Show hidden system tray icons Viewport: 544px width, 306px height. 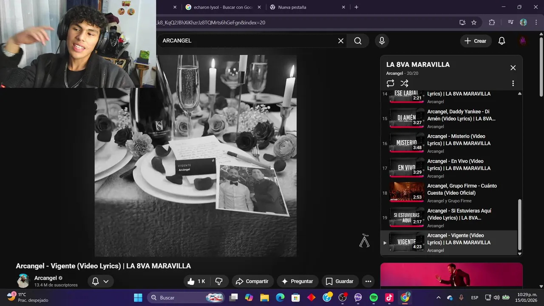(x=439, y=297)
